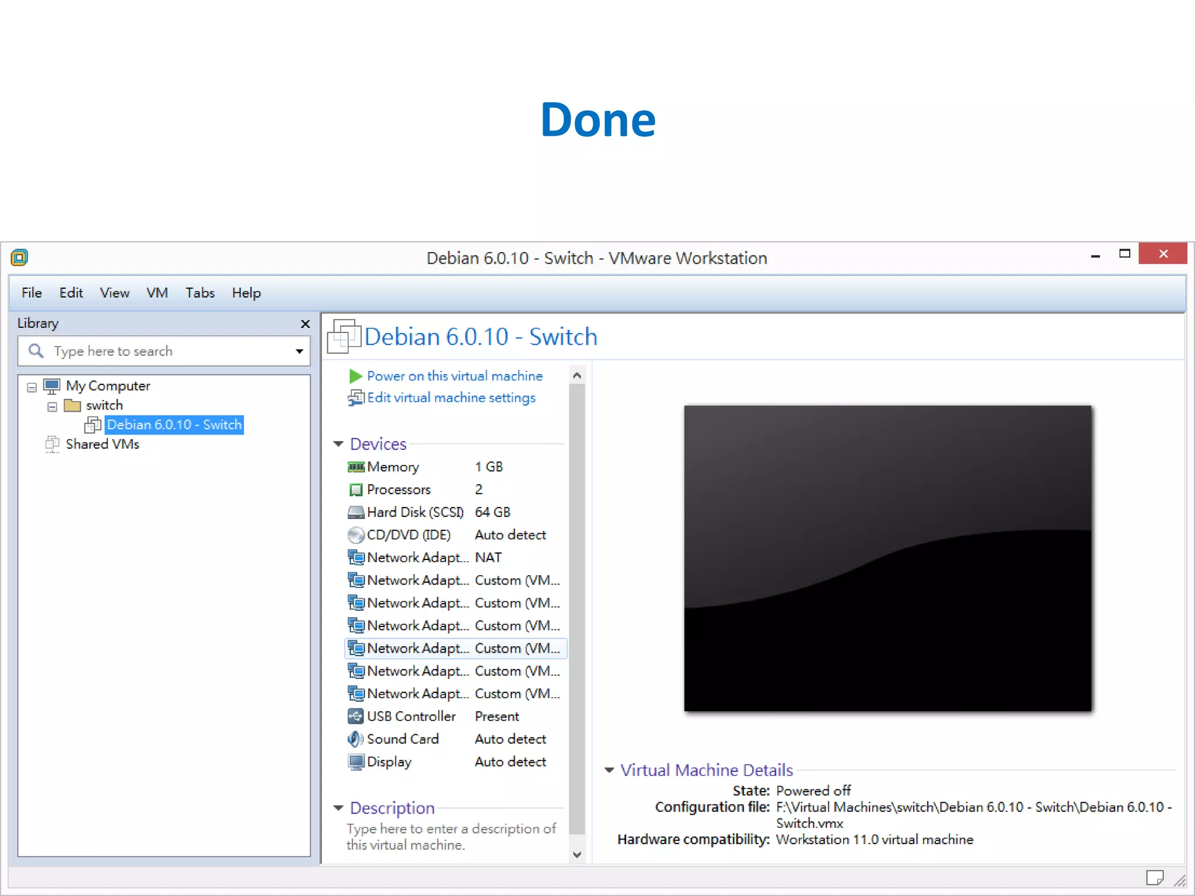1195x896 pixels.
Task: Collapse the switch folder node
Action: tap(52, 407)
